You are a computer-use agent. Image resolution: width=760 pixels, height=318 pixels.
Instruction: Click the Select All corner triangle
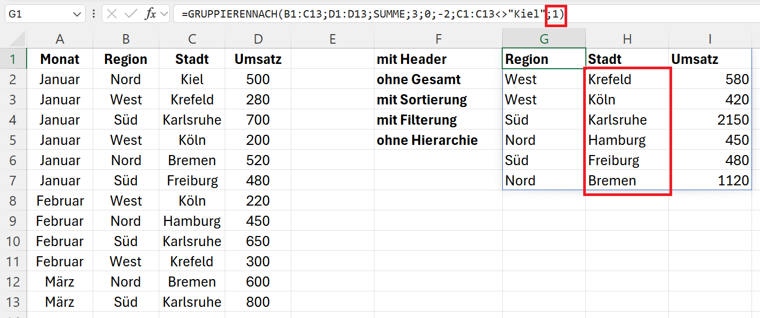point(13,39)
